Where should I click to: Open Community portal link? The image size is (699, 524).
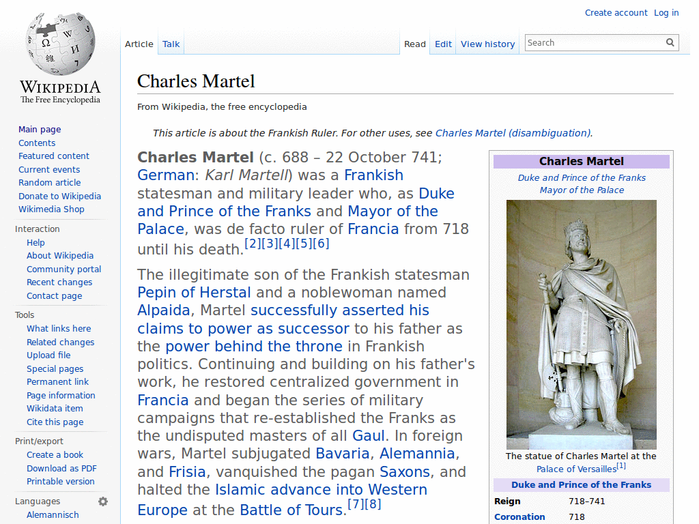point(63,270)
